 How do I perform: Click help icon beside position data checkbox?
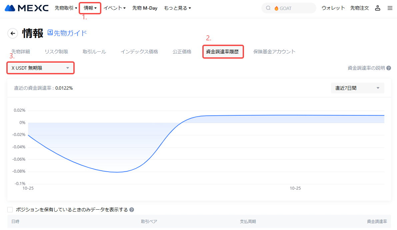(x=132, y=210)
